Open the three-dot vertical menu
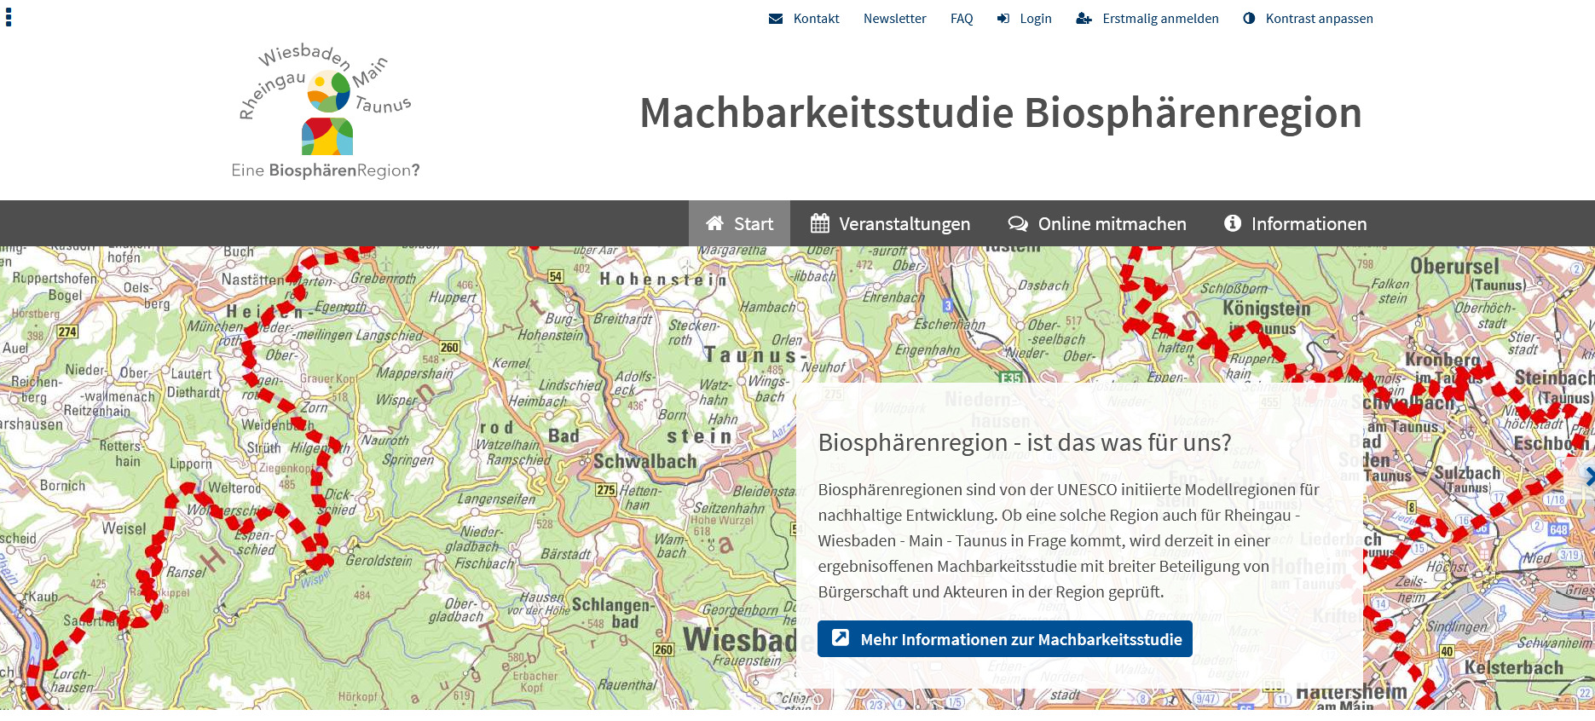The height and width of the screenshot is (721, 1595). point(9,17)
